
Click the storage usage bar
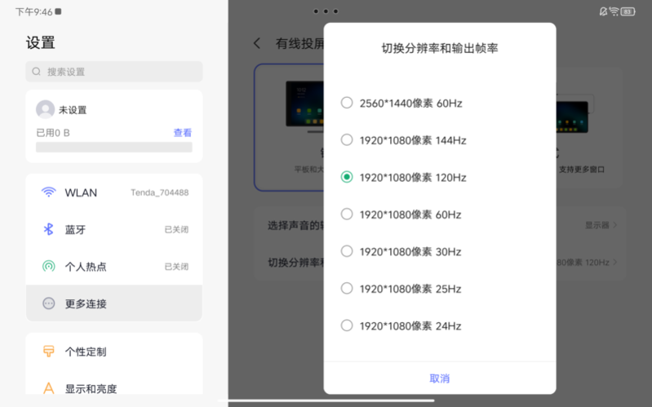113,148
